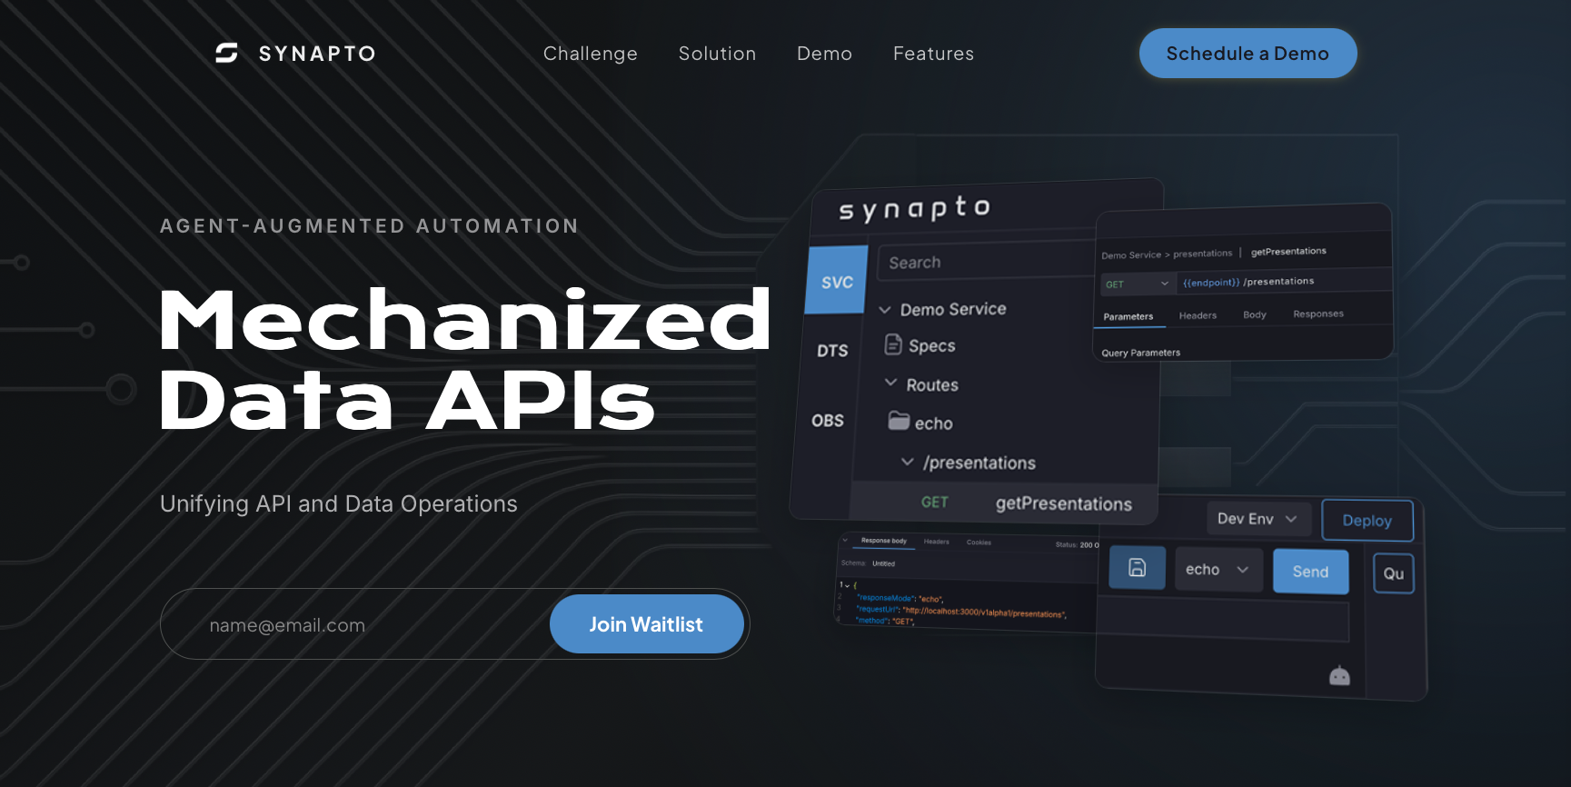Switch to the DTS sidebar tab
The image size is (1571, 787).
point(832,351)
